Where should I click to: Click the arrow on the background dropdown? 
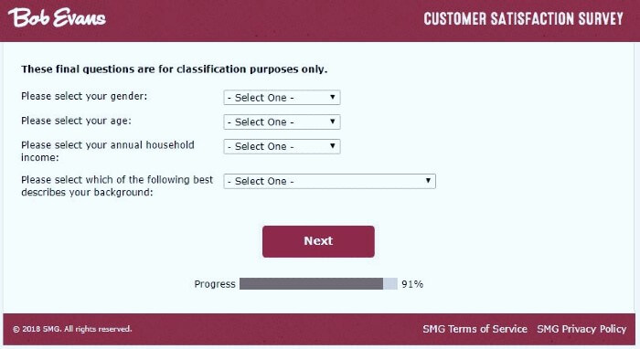pos(428,181)
